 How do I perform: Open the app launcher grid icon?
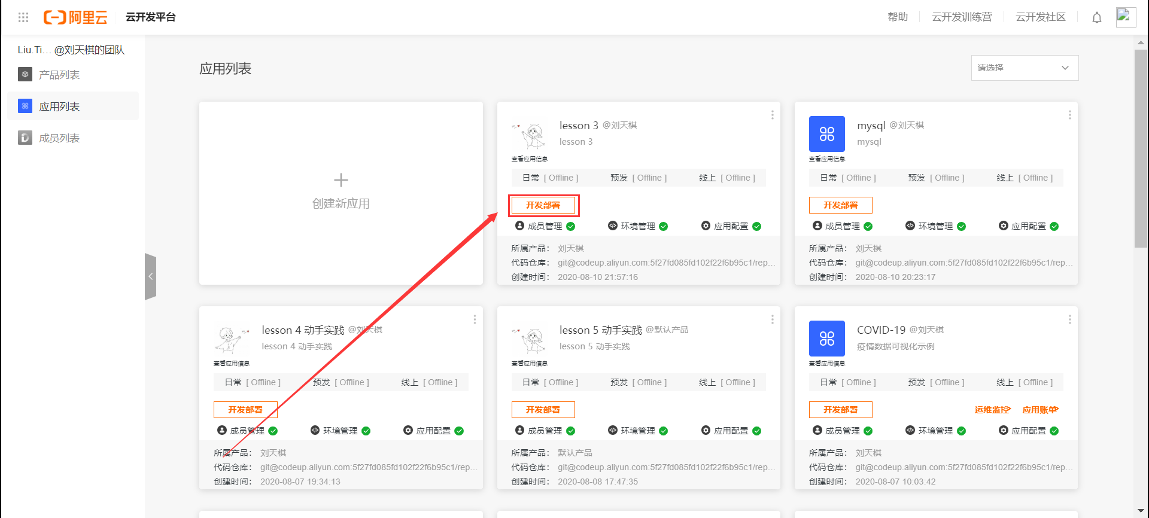[x=23, y=17]
